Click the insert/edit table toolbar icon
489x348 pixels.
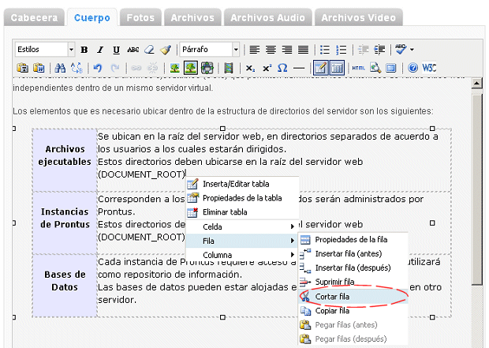pyautogui.click(x=320, y=68)
